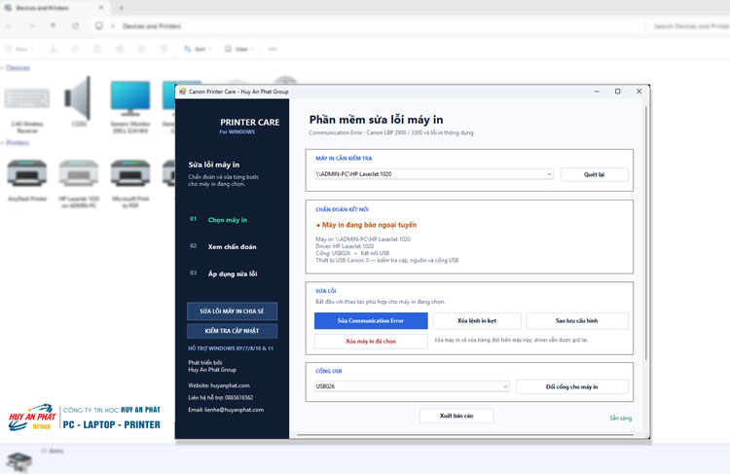Click the Refresh icon in Explorer
This screenshot has height=474, width=730.
[75, 26]
